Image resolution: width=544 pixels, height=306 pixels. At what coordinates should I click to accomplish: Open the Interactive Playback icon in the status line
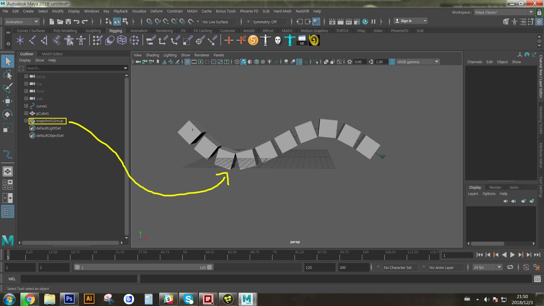(365, 21)
